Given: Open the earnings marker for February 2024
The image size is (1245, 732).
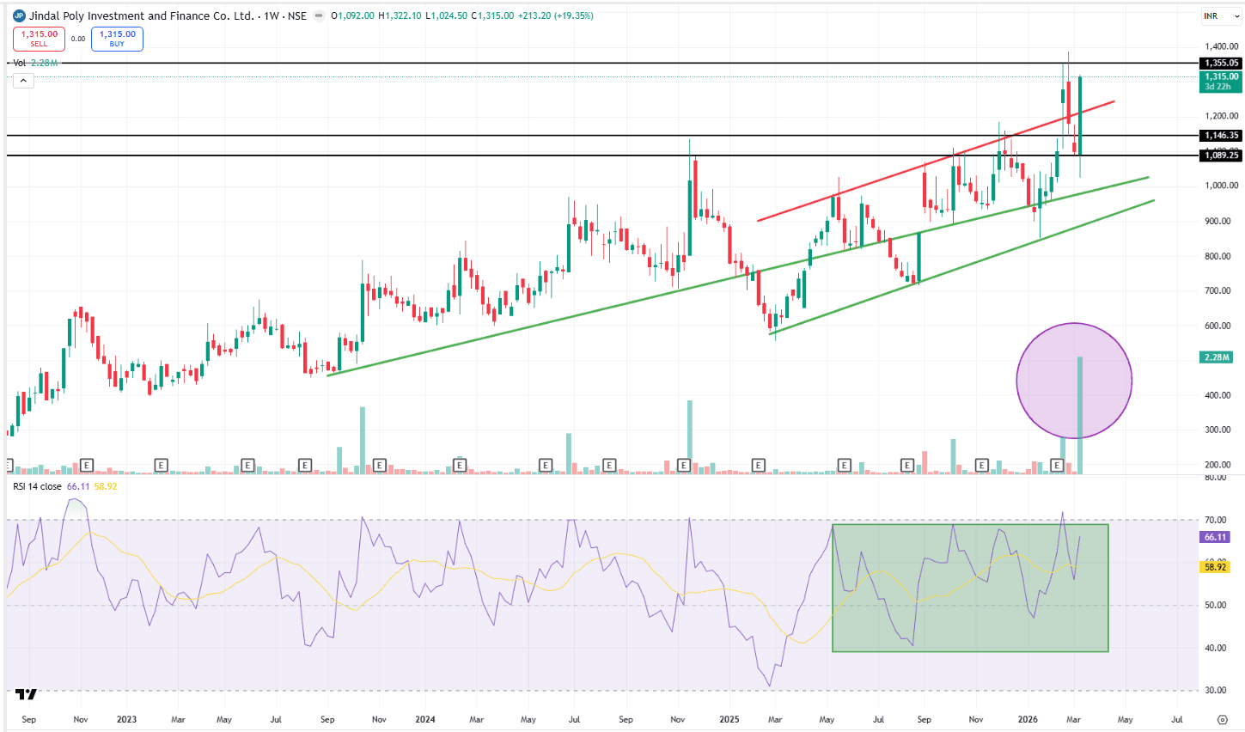Looking at the screenshot, I should (x=460, y=466).
